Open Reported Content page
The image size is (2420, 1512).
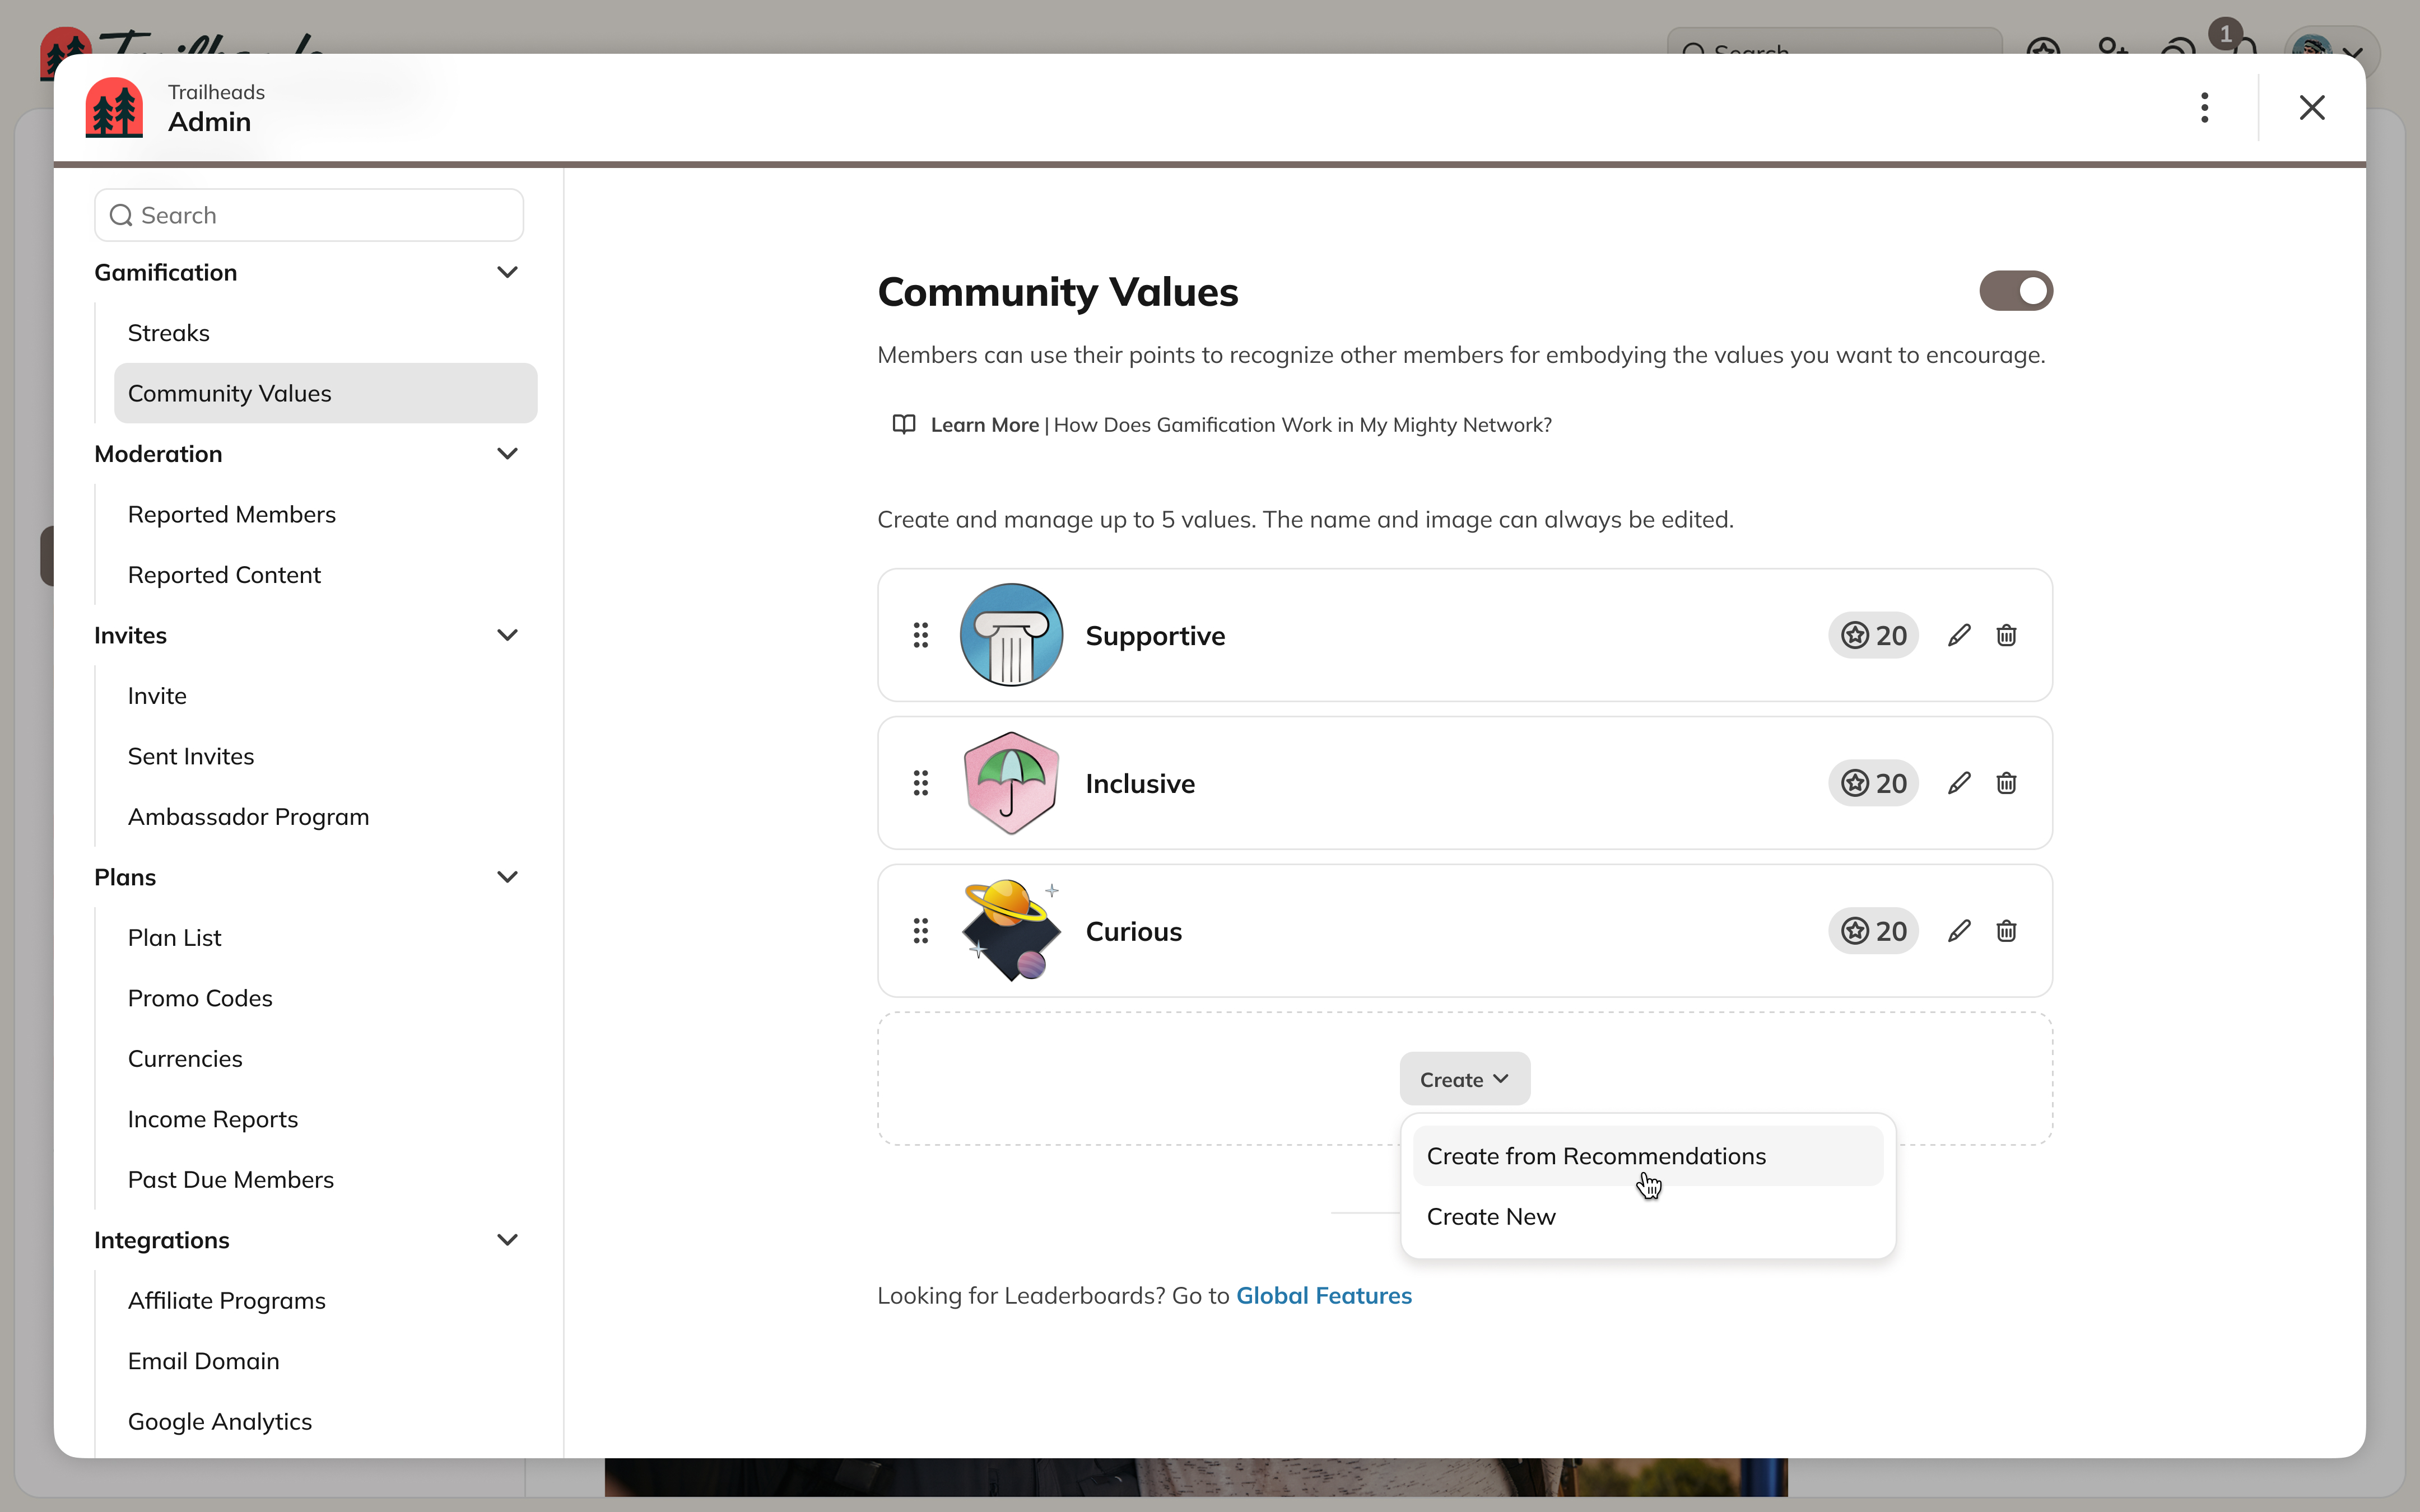(325, 575)
